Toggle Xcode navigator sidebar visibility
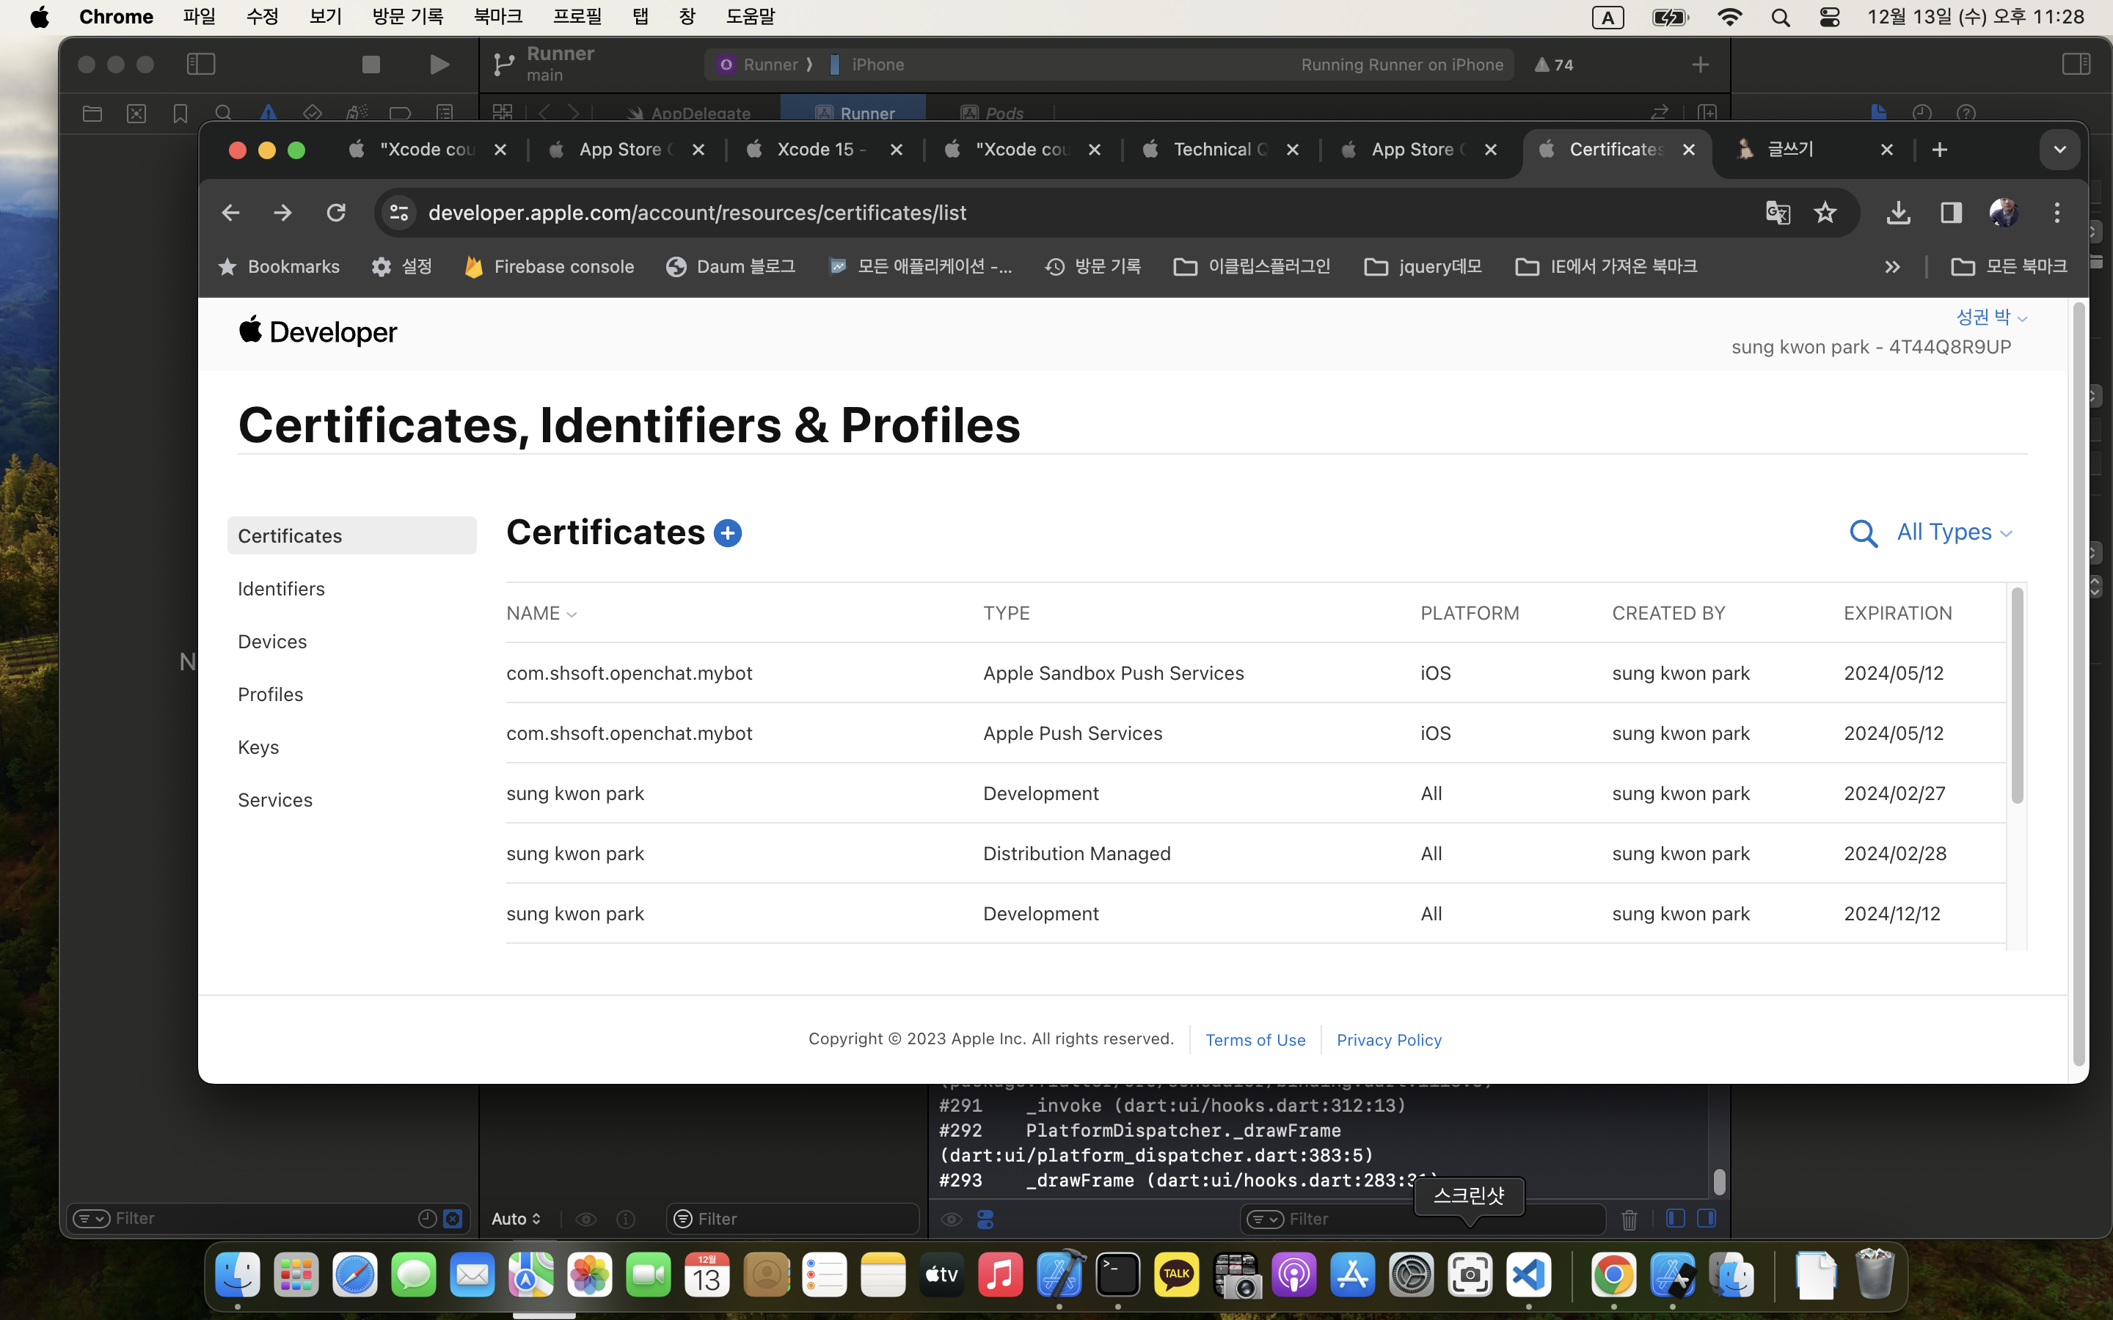2113x1320 pixels. tap(201, 65)
